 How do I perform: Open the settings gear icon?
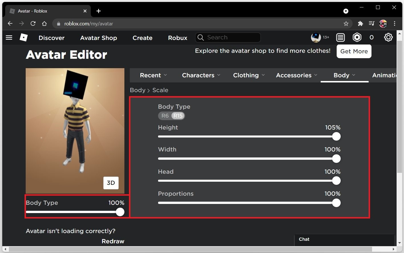pyautogui.click(x=388, y=37)
